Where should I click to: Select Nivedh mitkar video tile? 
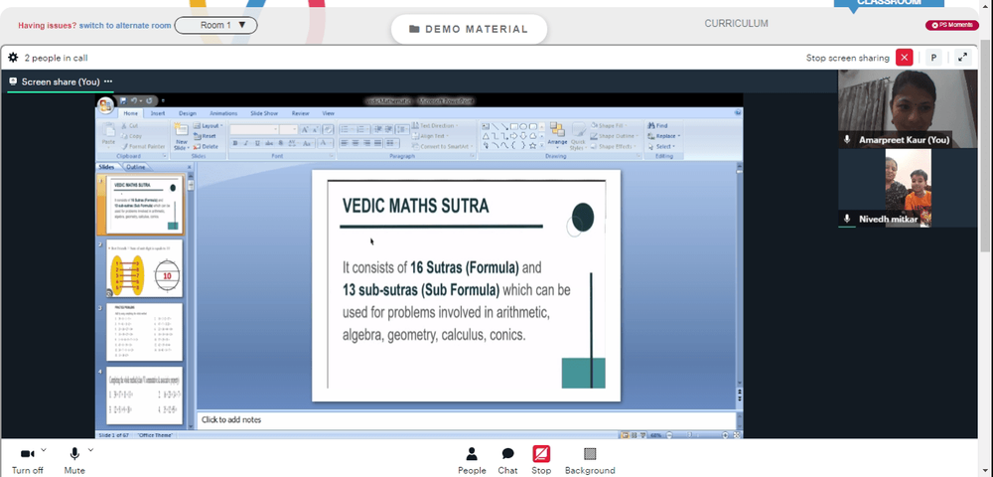pyautogui.click(x=908, y=188)
